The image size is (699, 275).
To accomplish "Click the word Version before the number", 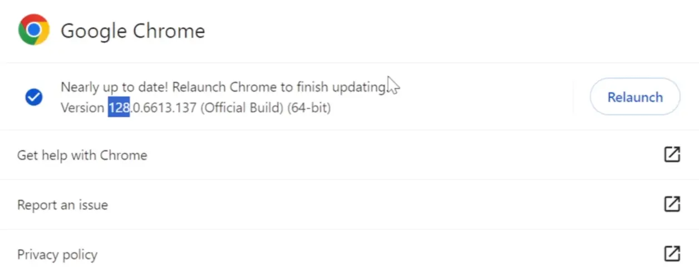I will 82,107.
